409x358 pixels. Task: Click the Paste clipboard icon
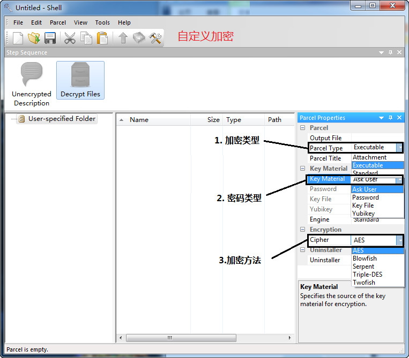[x=102, y=38]
